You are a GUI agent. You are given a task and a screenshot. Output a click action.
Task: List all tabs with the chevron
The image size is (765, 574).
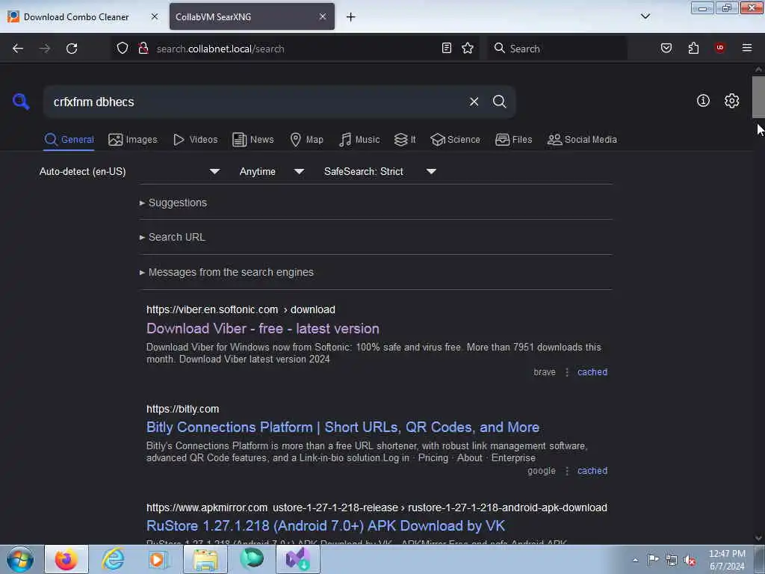point(645,16)
